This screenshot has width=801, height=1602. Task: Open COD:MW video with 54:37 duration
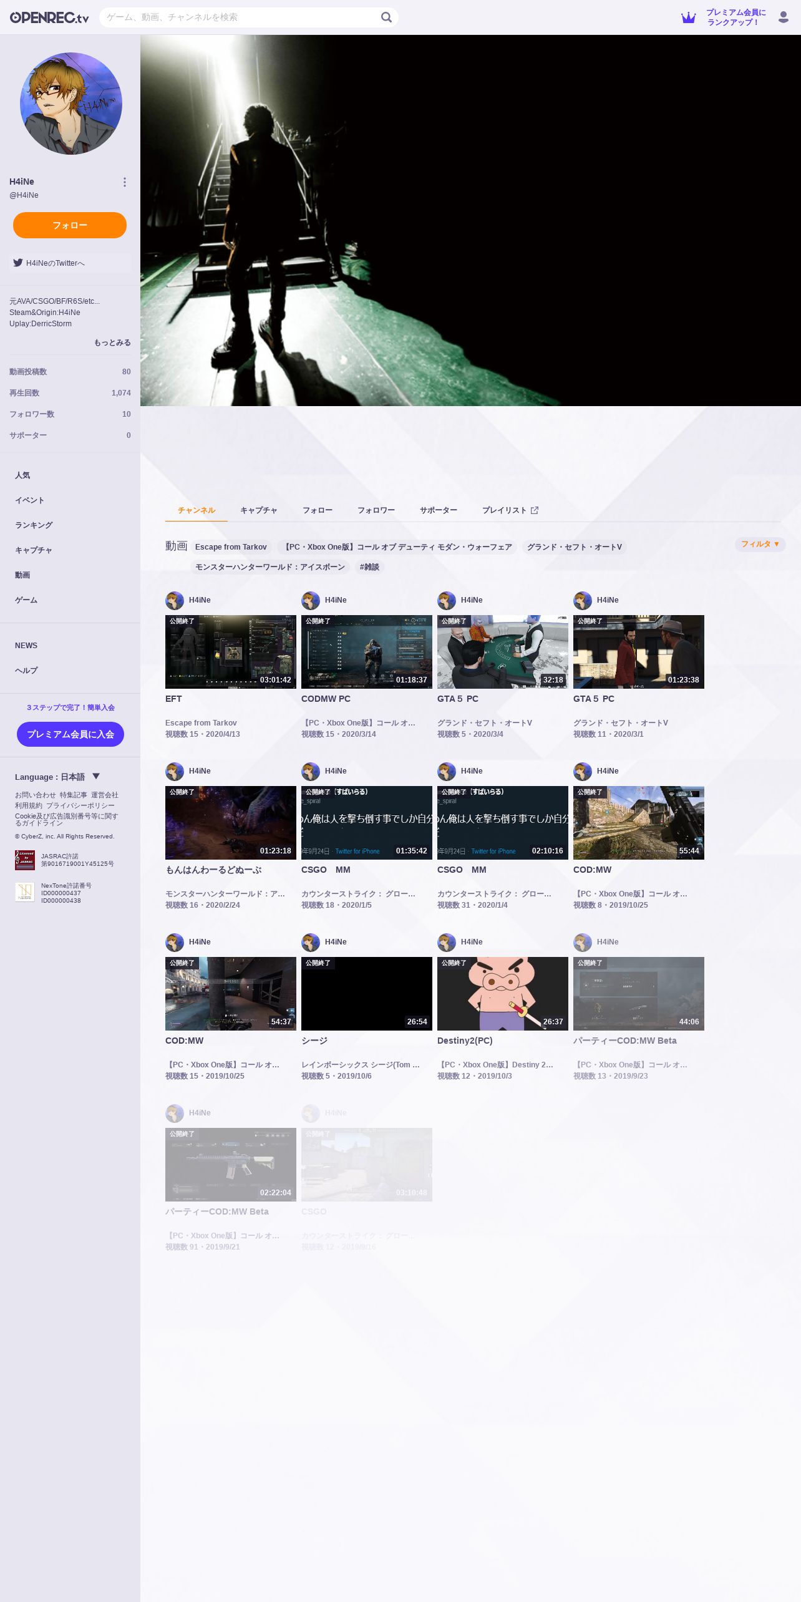[x=231, y=994]
